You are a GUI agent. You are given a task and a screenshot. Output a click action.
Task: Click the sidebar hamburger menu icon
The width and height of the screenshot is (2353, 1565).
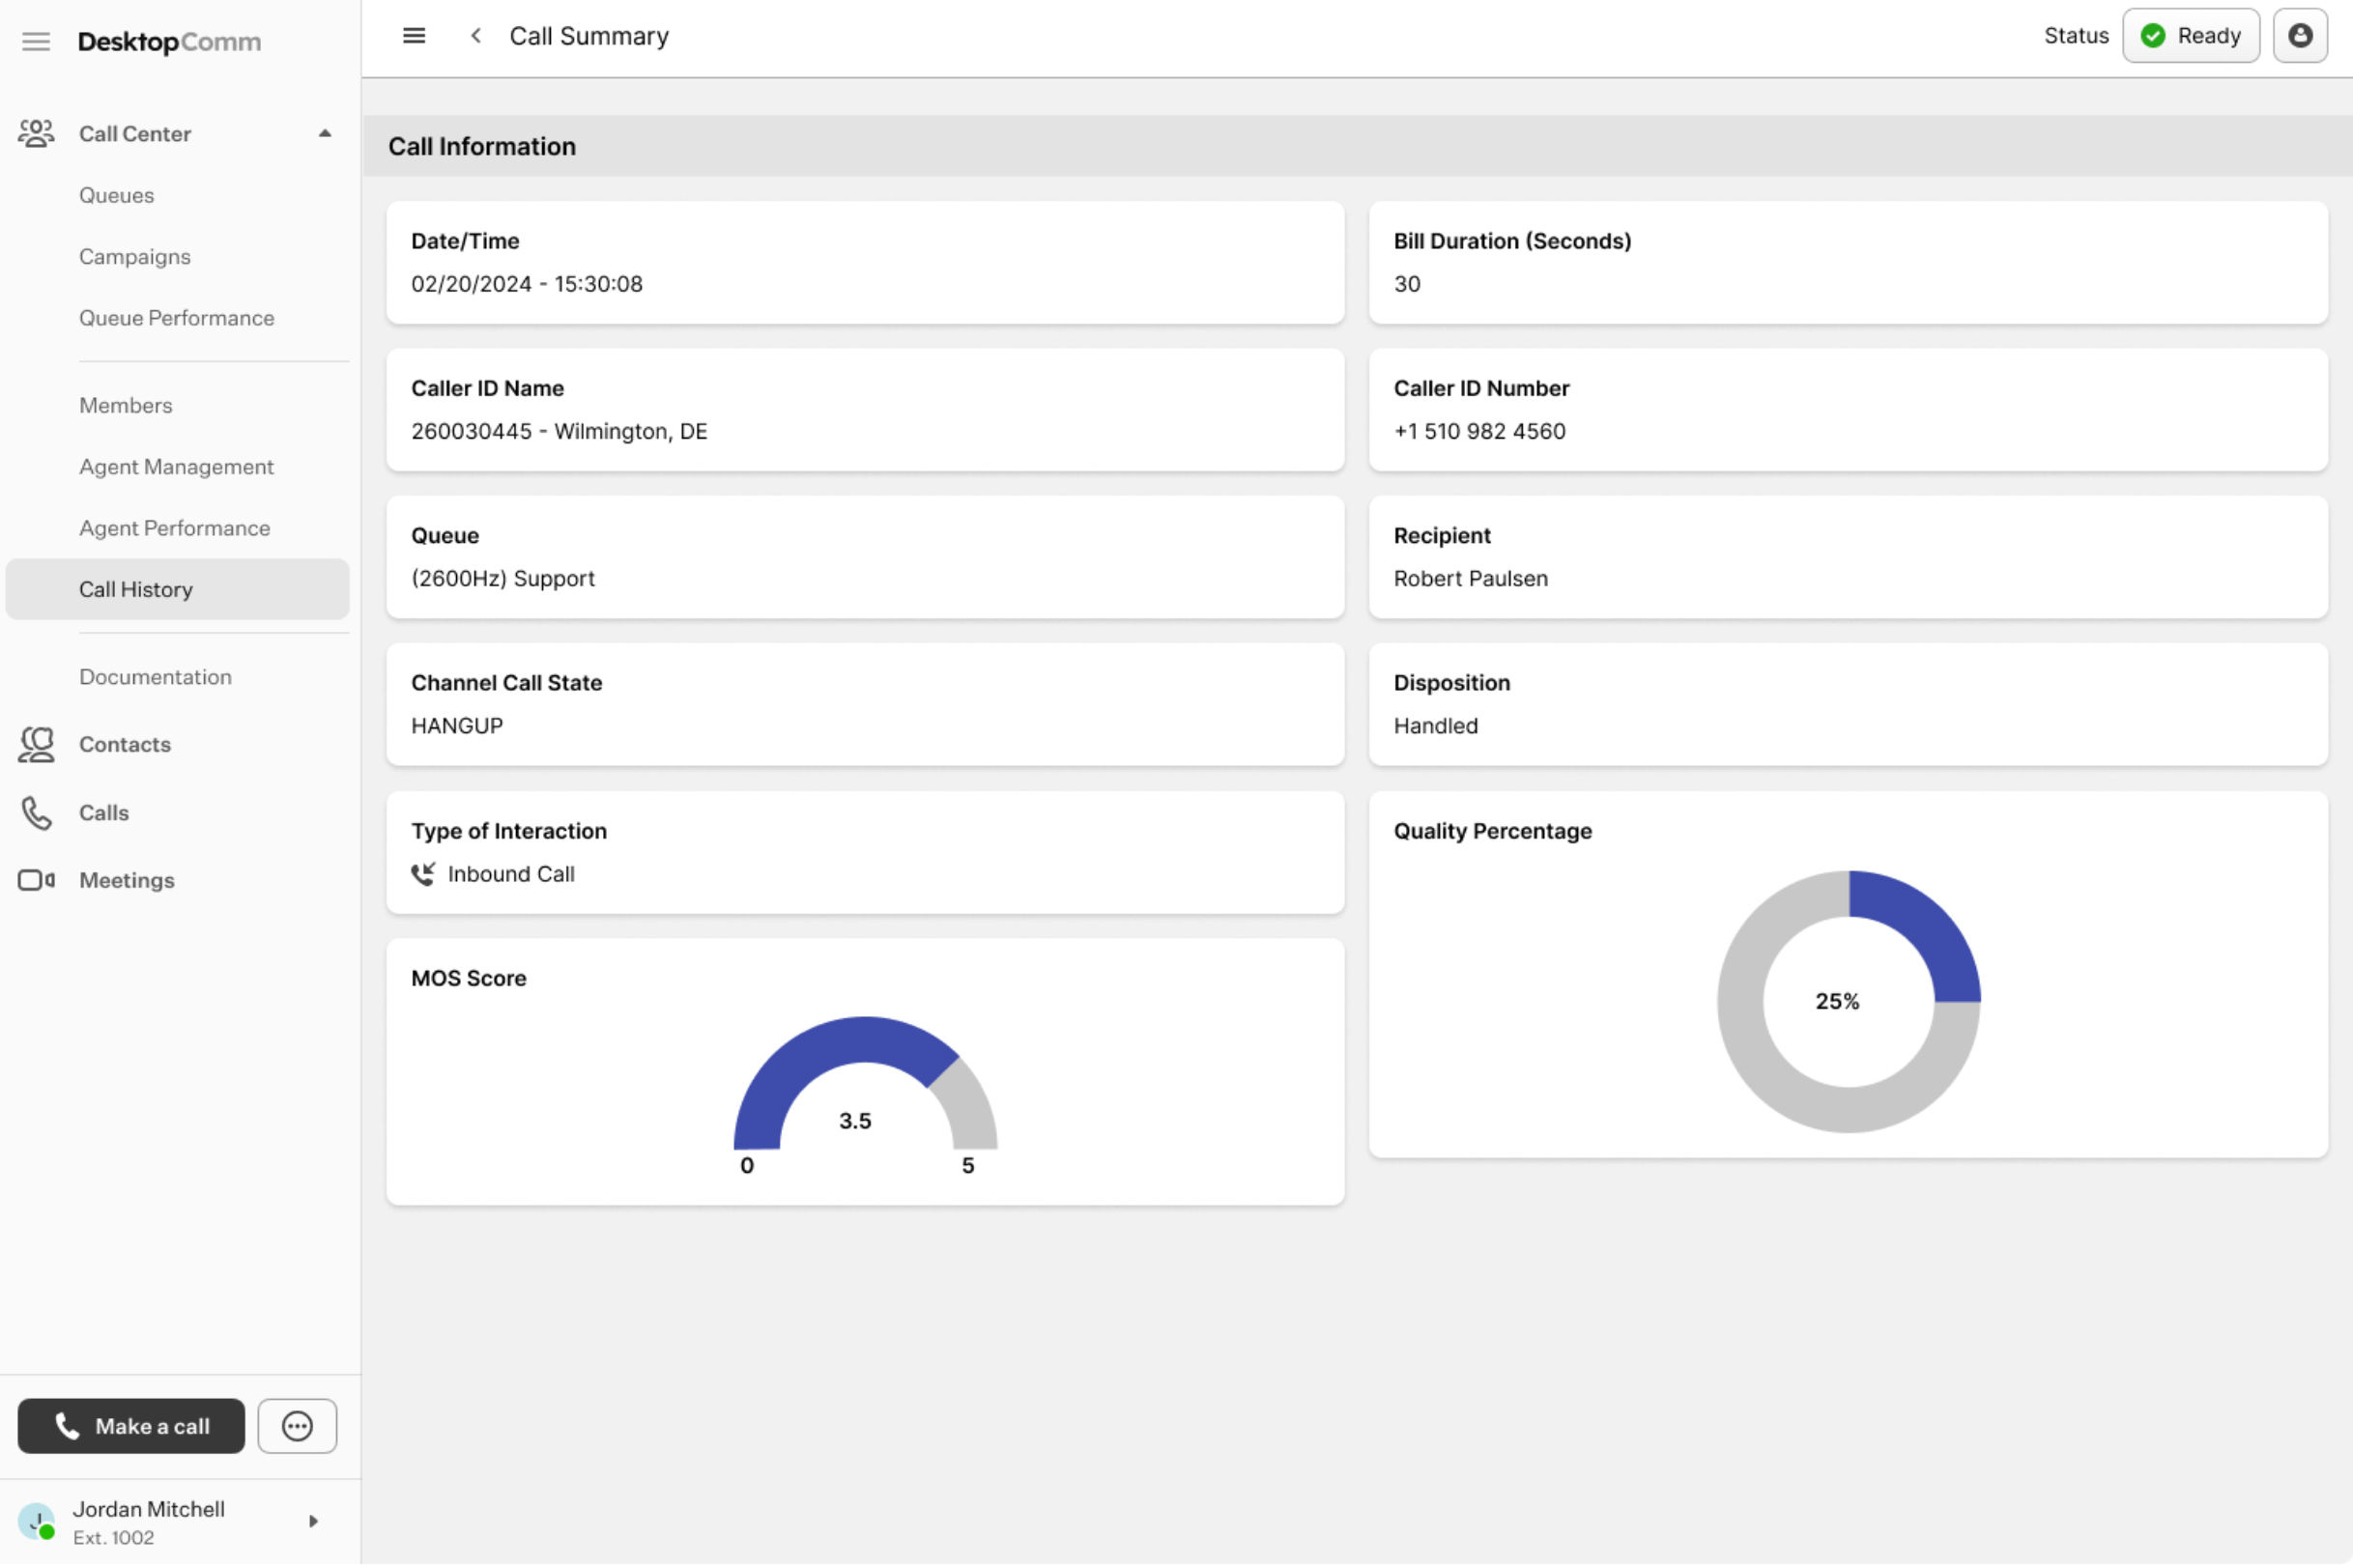pos(36,41)
